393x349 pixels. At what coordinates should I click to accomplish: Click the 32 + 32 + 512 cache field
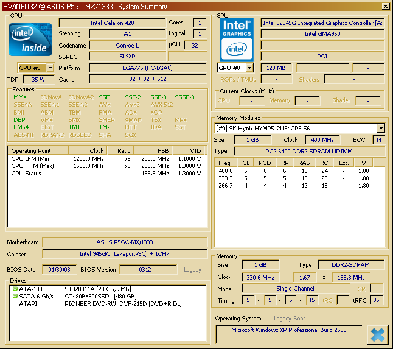148,79
